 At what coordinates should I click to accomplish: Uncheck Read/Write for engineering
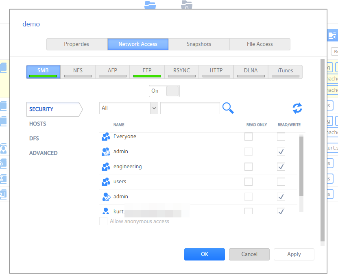click(281, 167)
